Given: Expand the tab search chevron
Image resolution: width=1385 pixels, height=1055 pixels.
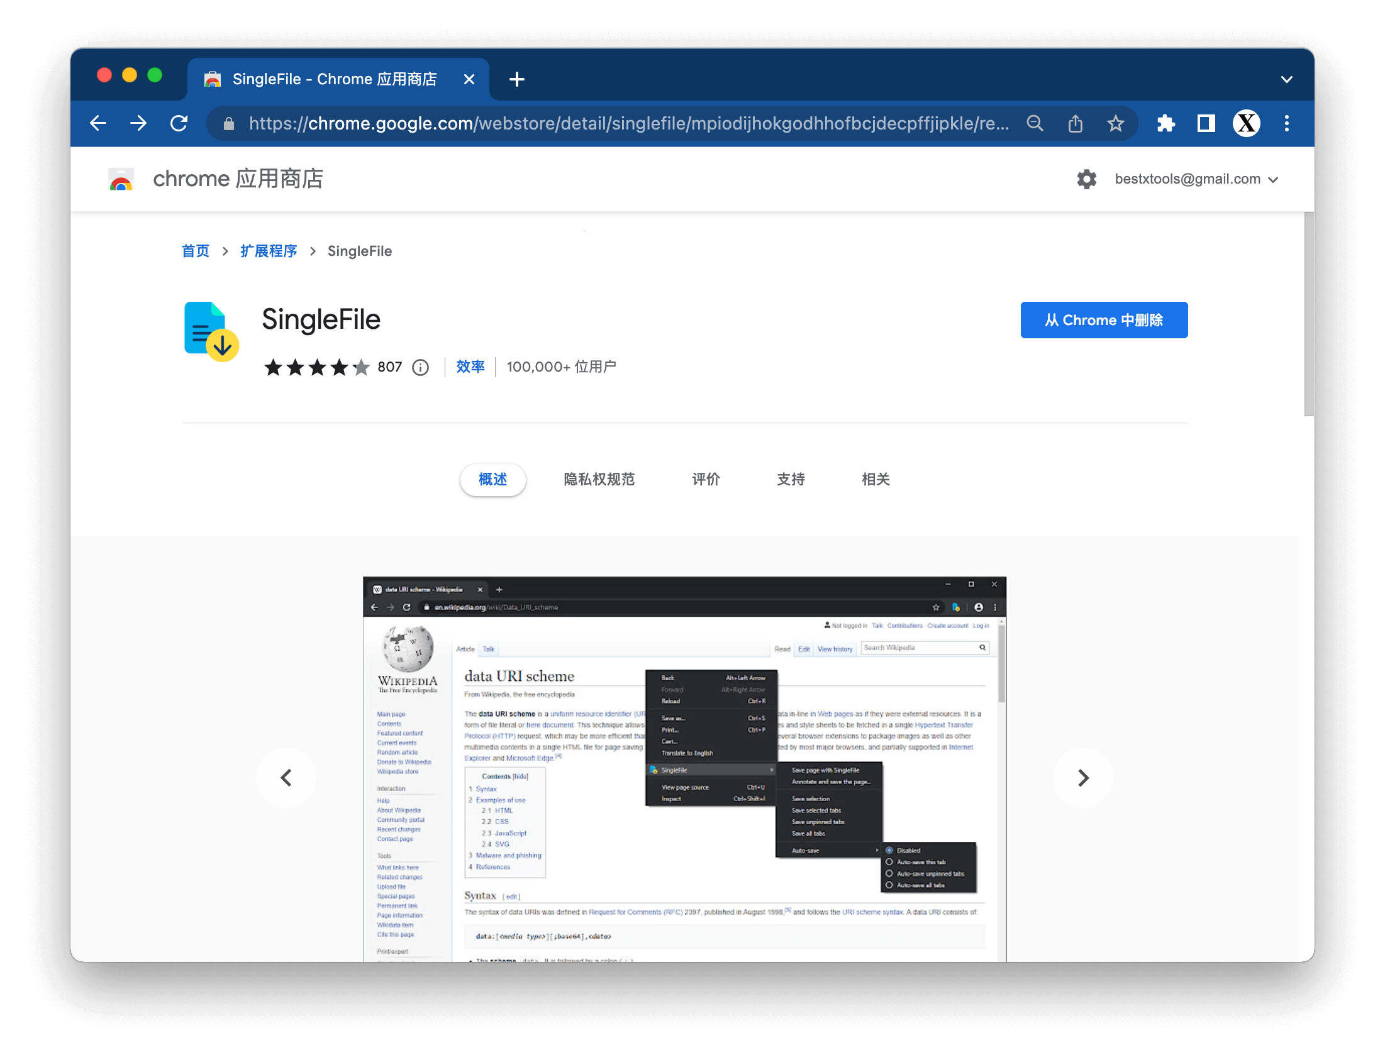Looking at the screenshot, I should coord(1286,80).
